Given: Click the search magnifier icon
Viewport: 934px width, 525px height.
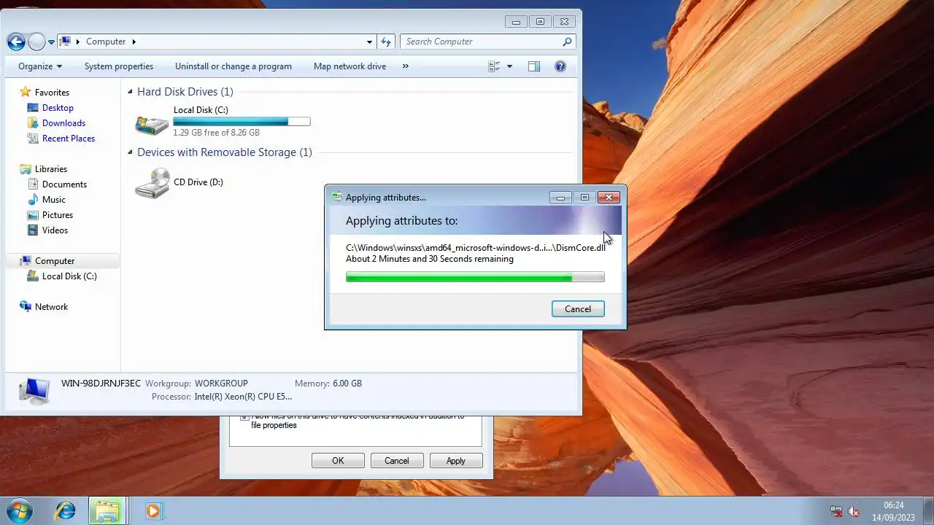Looking at the screenshot, I should 567,42.
